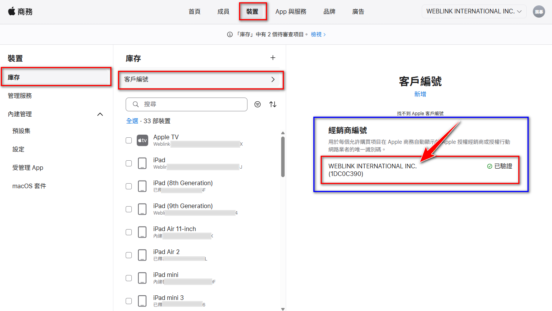Screen dimensions: 552x311
Task: Expand the 客戶編號 row chevron
Action: click(273, 80)
